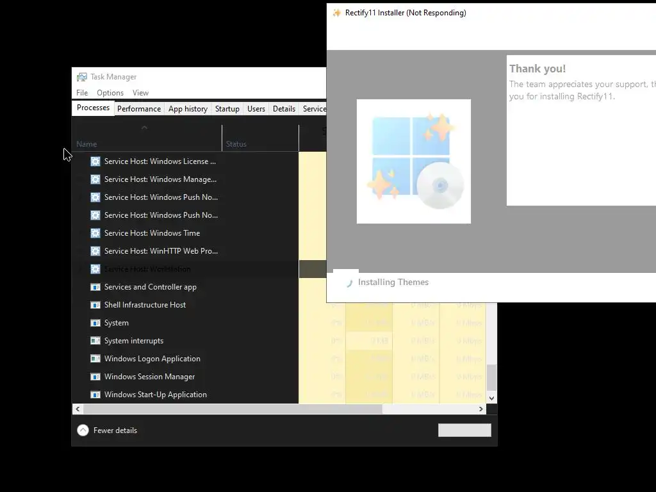Sort processes by the Status column header
This screenshot has width=656, height=492.
click(260, 138)
